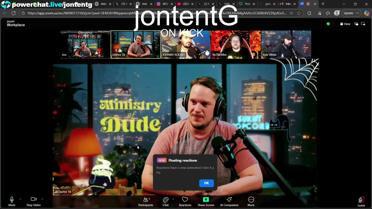
Task: Select Doctor Til's video thumbnail
Action: (x=136, y=44)
